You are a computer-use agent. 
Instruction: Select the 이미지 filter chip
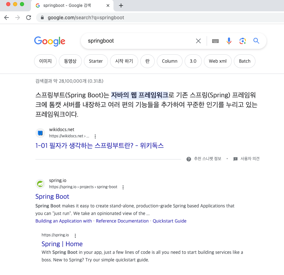(x=45, y=61)
